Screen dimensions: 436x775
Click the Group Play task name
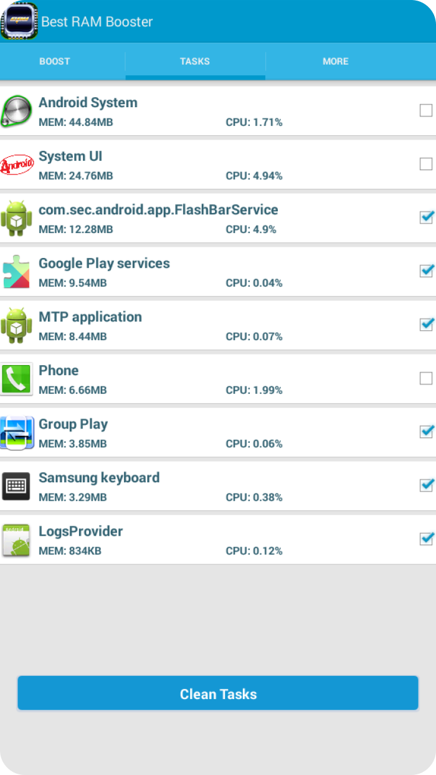coord(73,424)
